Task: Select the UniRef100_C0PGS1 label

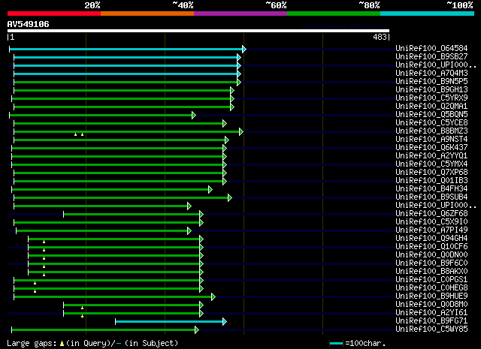Action: click(431, 280)
